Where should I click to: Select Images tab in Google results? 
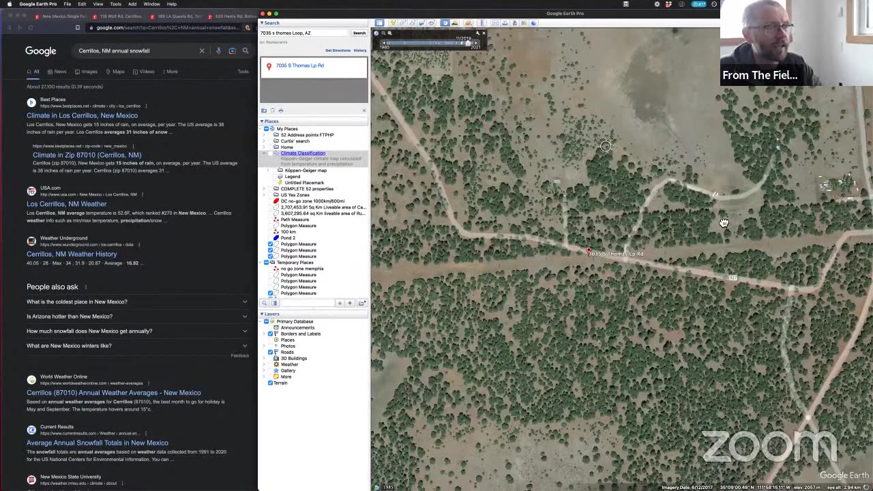tap(86, 72)
